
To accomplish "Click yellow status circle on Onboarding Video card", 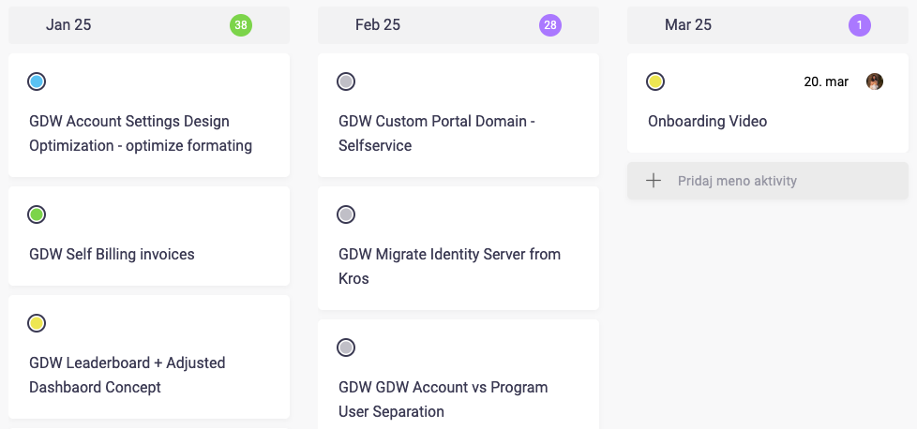I will point(655,81).
